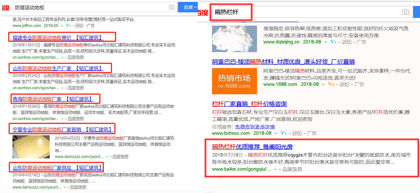This screenshot has height=193, width=420.
Task: Expand the URL dropdown arrow under the 青海 result
Action: point(62,119)
